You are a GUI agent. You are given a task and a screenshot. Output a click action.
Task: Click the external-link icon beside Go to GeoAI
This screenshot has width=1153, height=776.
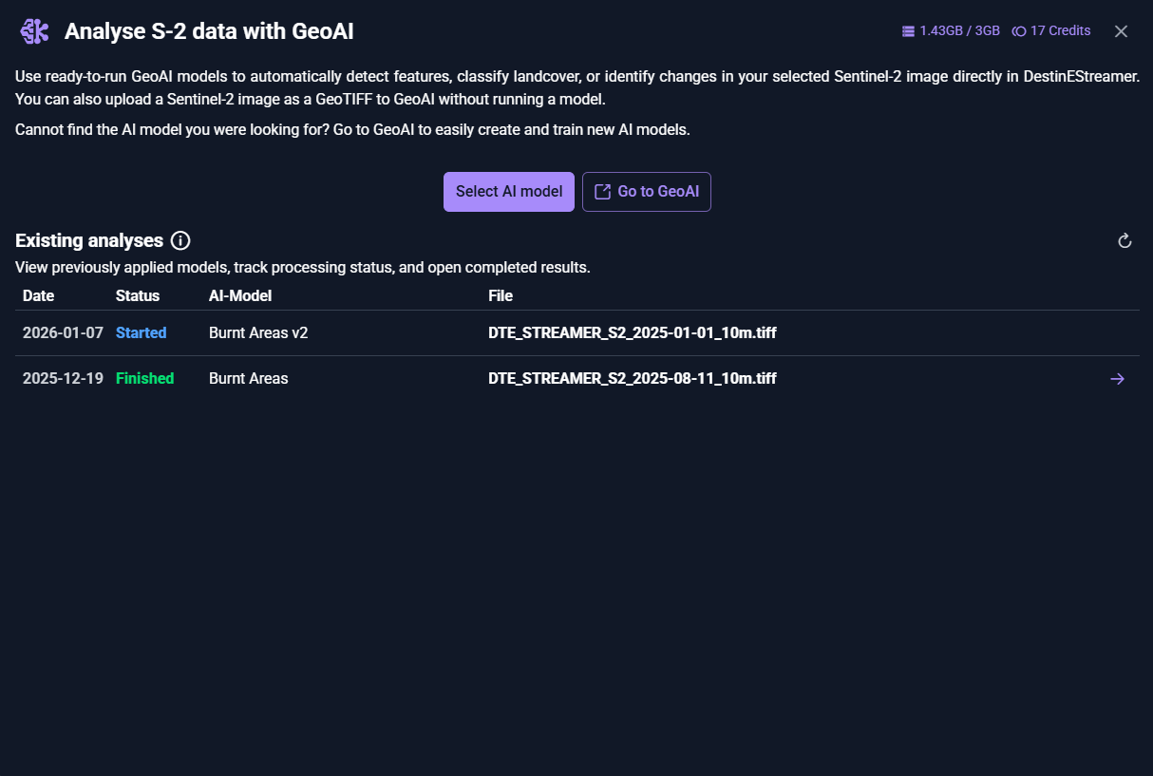602,191
